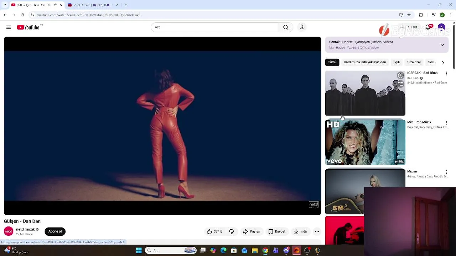Open Microsoft Edge from the taskbar
This screenshot has height=256, width=456.
pos(223,250)
